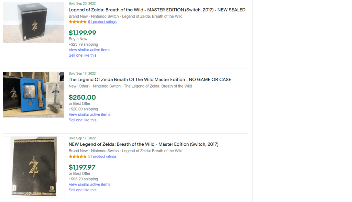Click the $1,199.99 price text
352x202 pixels.
(x=82, y=33)
